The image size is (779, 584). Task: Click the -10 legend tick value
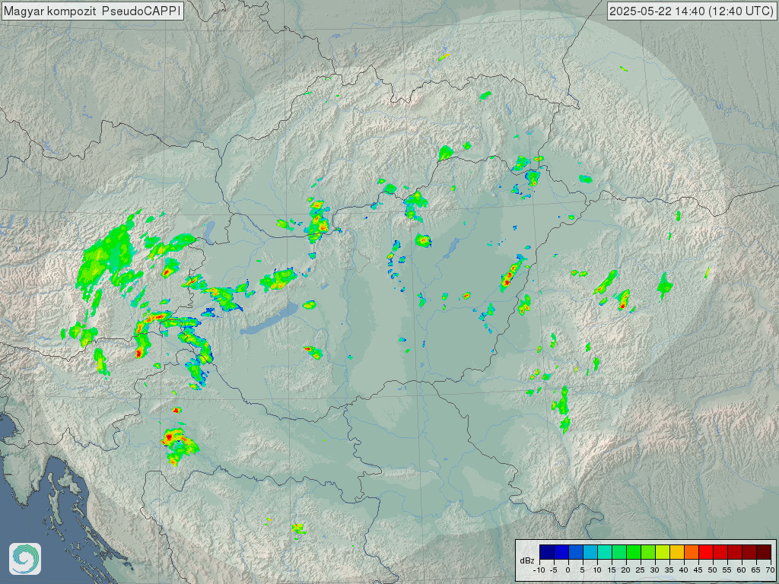coord(539,570)
